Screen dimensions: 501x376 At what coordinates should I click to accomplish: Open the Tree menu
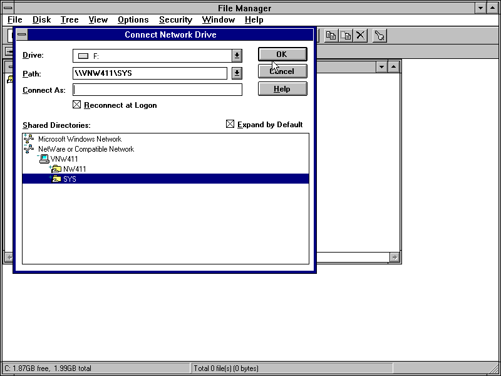tap(70, 20)
